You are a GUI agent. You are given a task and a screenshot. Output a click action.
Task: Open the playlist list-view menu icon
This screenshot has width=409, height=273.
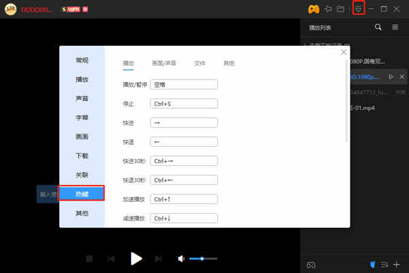(x=395, y=27)
